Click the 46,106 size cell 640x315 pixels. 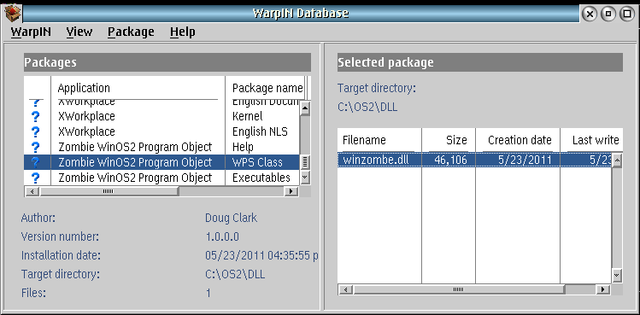pyautogui.click(x=450, y=160)
